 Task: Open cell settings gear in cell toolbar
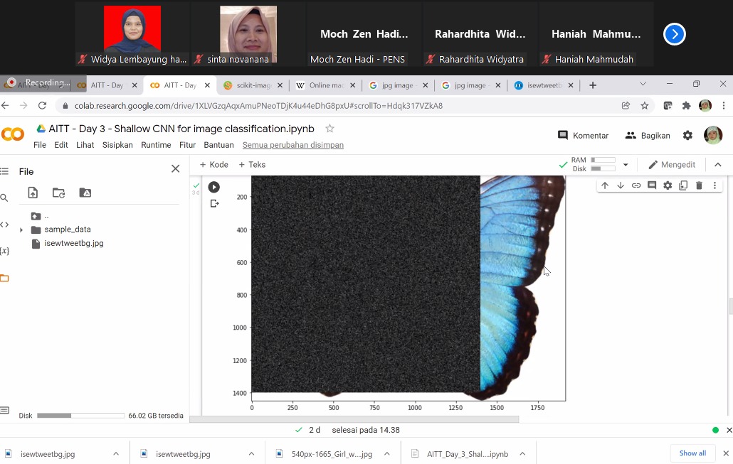coord(668,185)
